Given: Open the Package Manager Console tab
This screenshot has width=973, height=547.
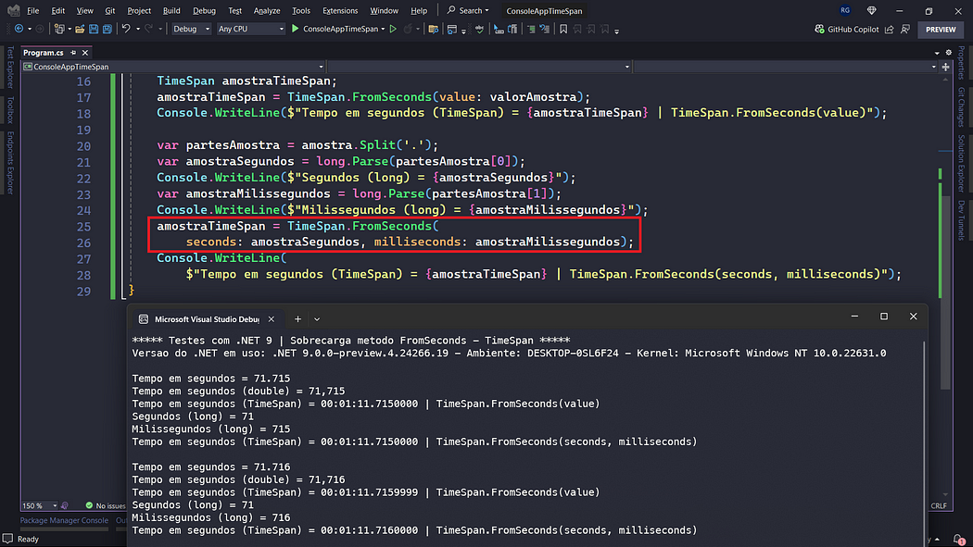Looking at the screenshot, I should pos(64,520).
